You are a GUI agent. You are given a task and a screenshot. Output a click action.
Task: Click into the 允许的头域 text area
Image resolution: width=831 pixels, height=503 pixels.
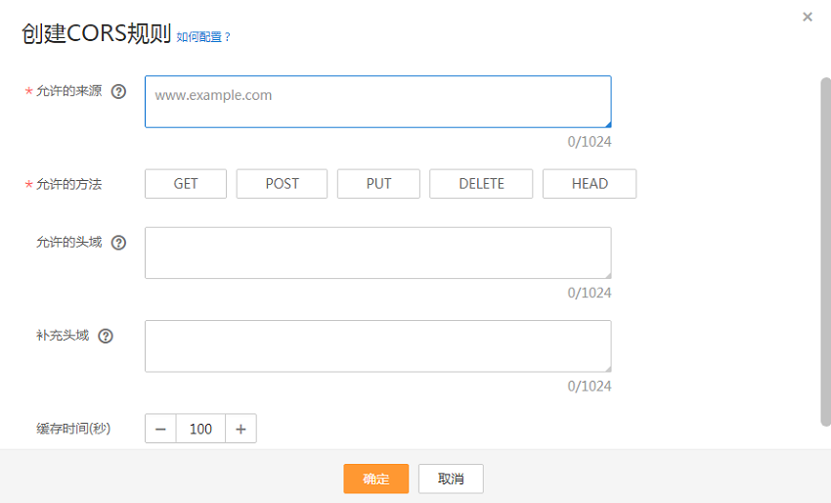point(378,252)
